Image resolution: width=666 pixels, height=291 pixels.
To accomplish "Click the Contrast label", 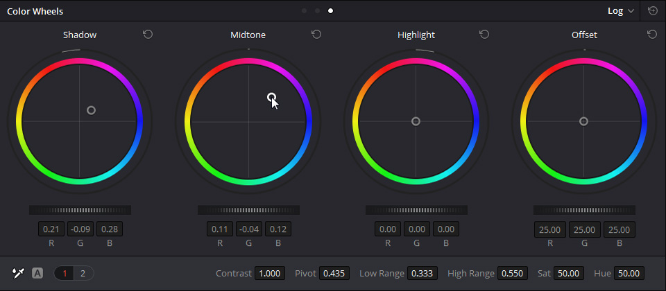I will coord(234,273).
